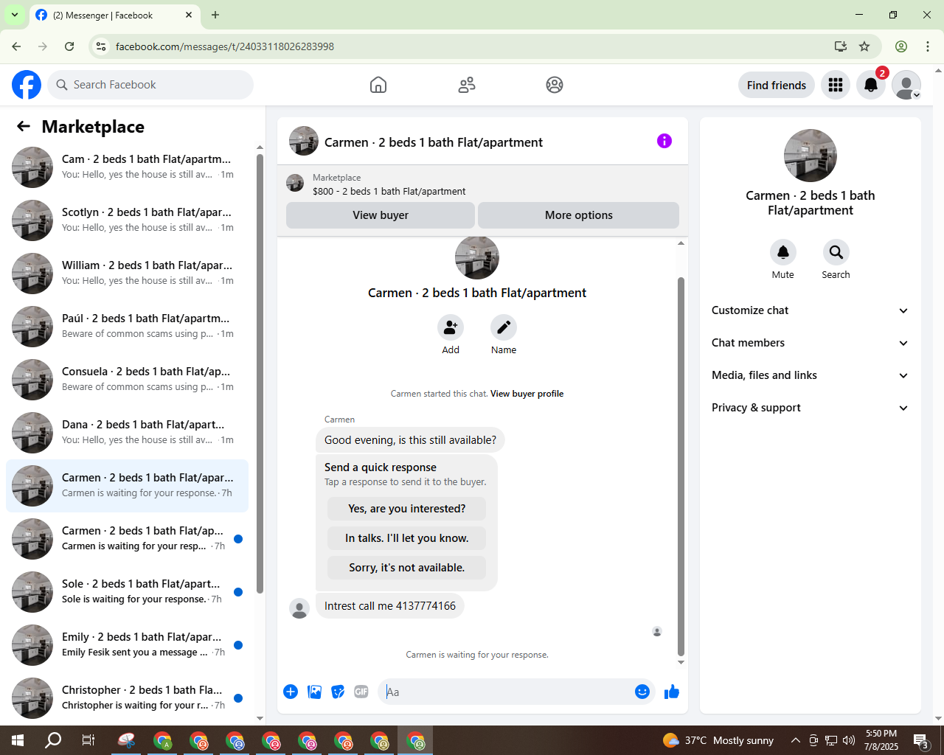Click the Facebook logo icon
The width and height of the screenshot is (944, 755).
[x=27, y=85]
